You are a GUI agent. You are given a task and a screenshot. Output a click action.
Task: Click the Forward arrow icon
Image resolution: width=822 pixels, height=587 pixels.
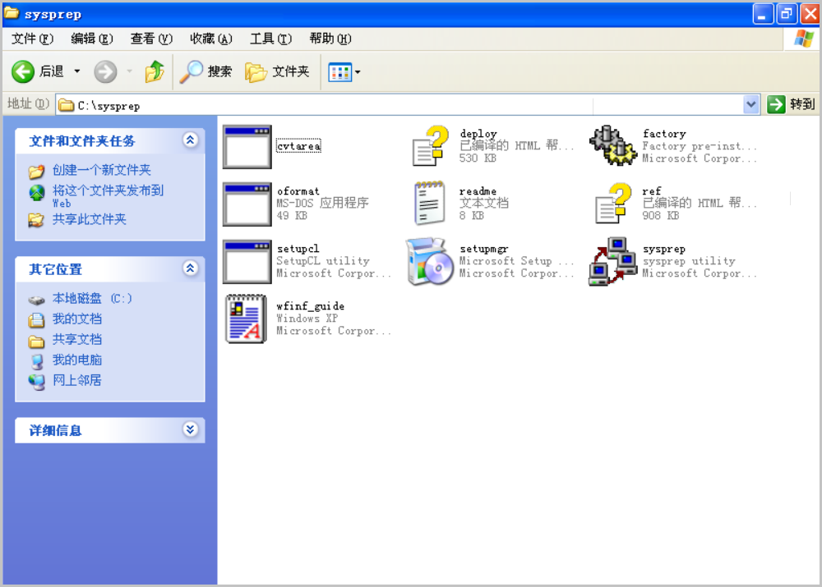pyautogui.click(x=105, y=71)
